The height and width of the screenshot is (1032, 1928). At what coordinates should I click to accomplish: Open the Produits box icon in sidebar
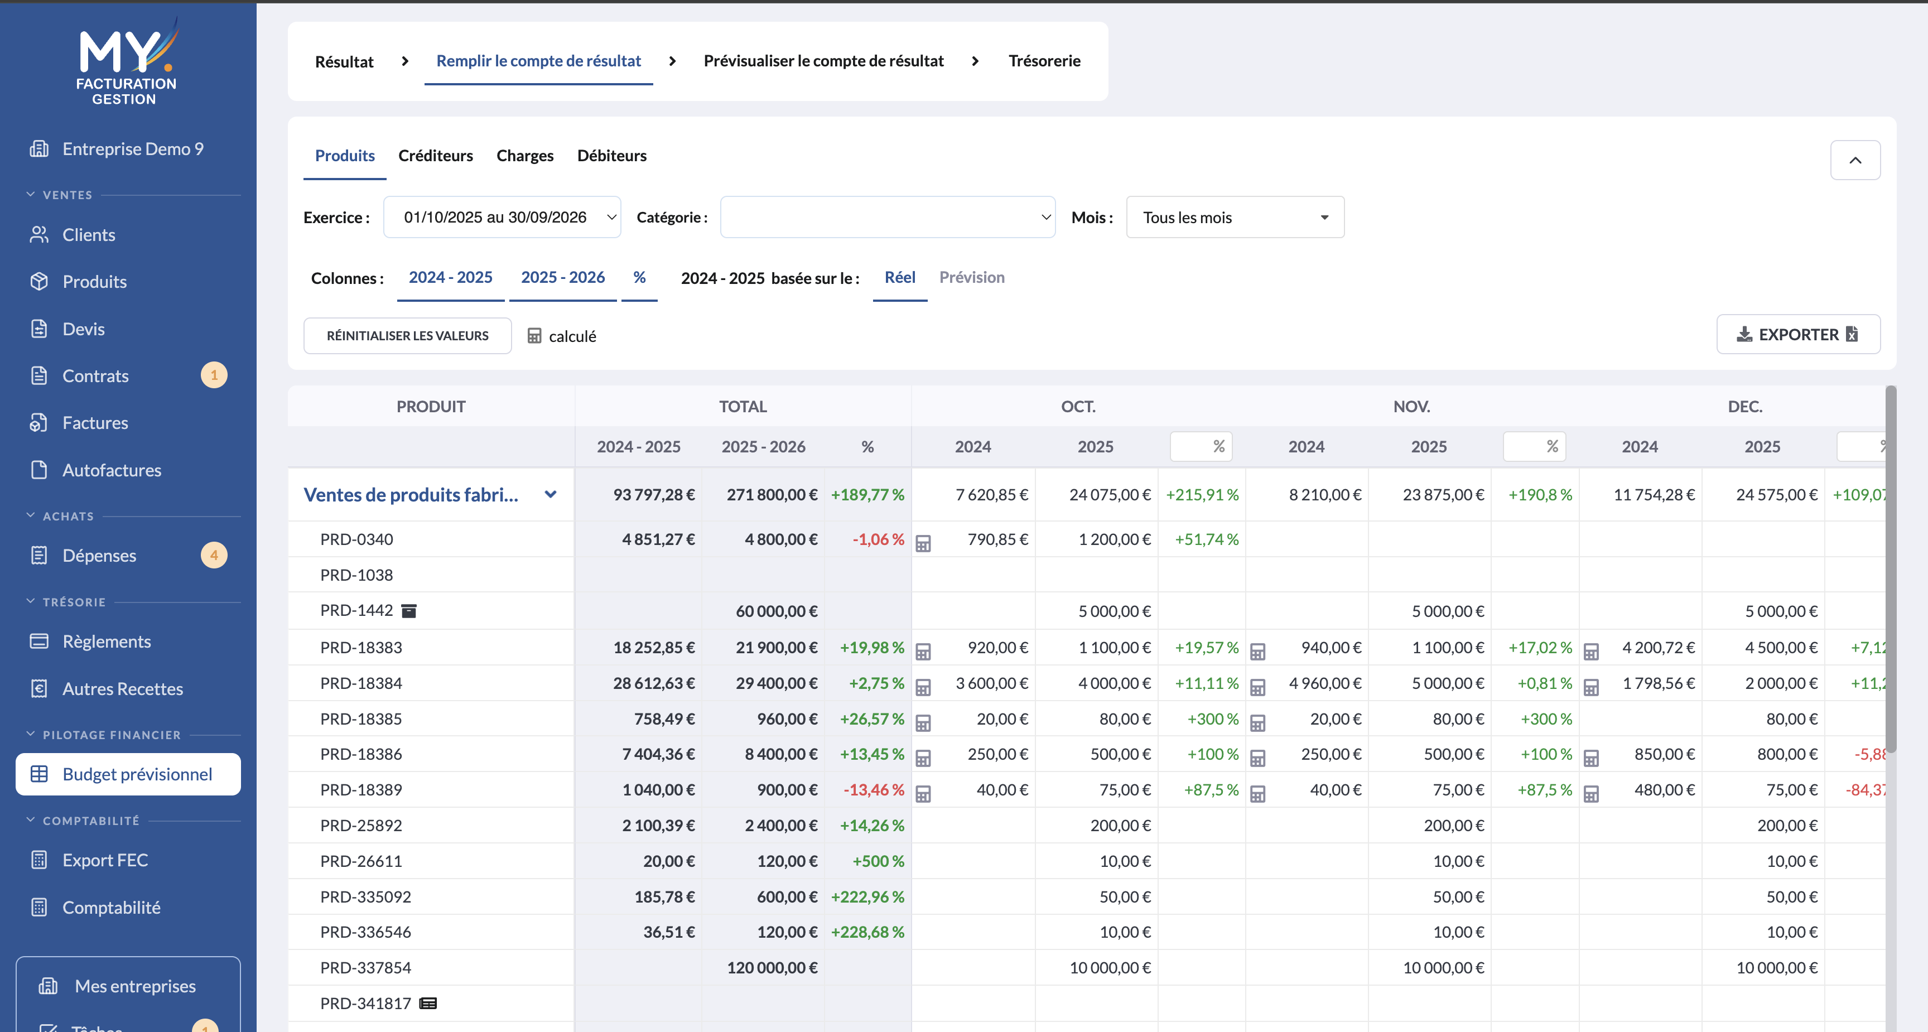tap(39, 281)
